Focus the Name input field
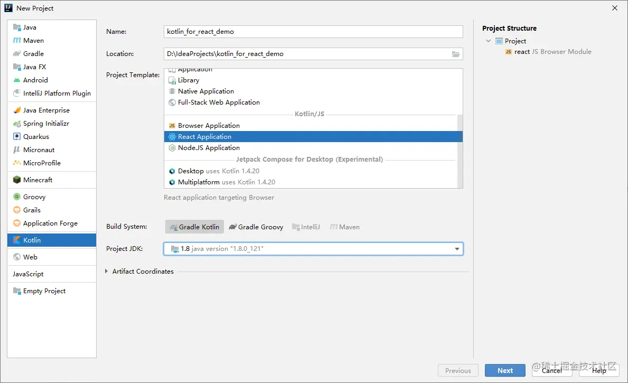 coord(313,32)
